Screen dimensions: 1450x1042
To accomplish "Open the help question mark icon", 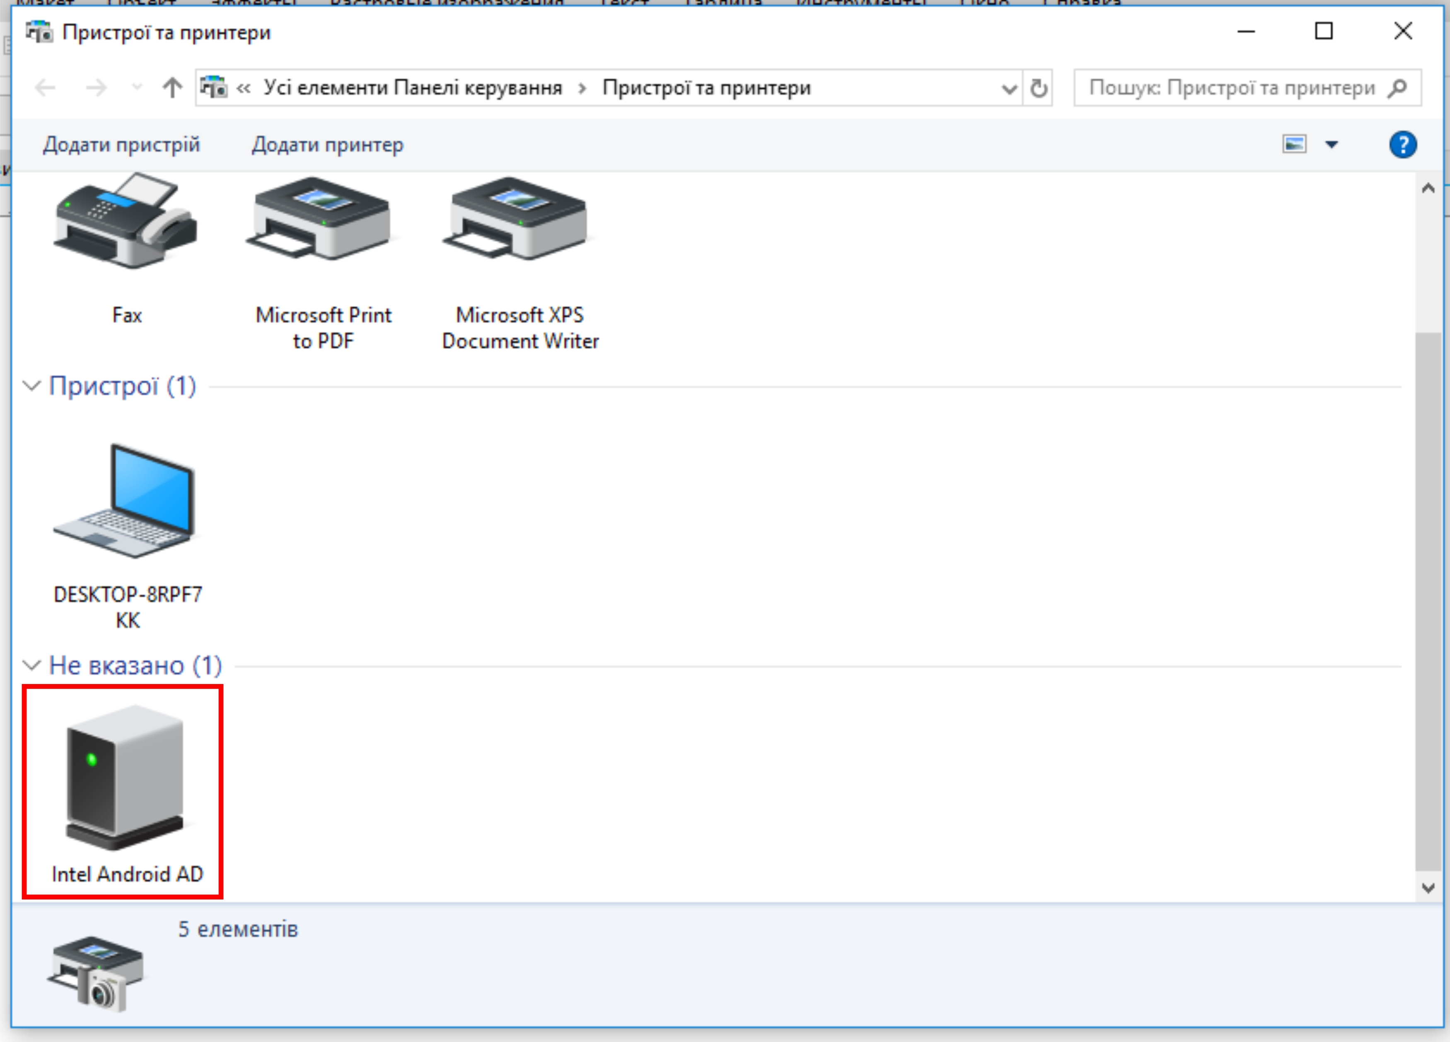I will [x=1402, y=145].
